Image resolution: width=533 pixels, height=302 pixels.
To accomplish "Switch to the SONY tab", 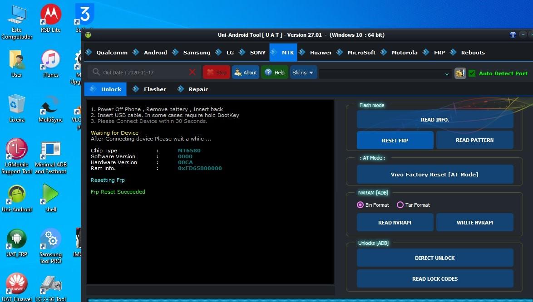I will click(253, 52).
